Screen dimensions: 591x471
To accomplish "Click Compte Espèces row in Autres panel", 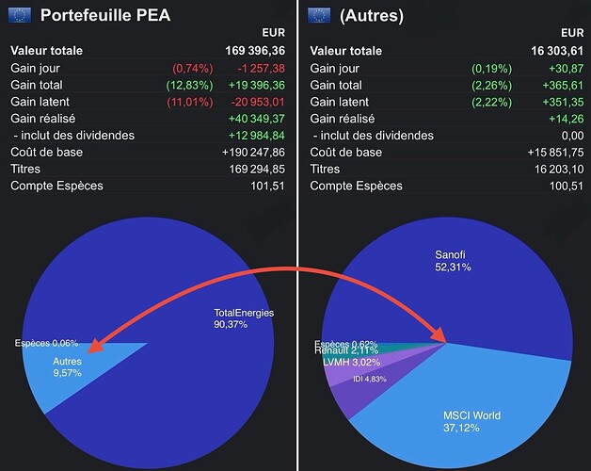I will (442, 187).
